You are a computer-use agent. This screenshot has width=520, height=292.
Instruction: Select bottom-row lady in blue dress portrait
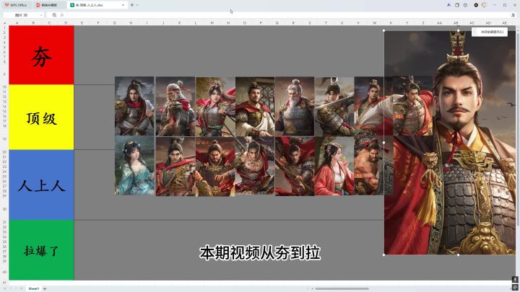(x=134, y=166)
